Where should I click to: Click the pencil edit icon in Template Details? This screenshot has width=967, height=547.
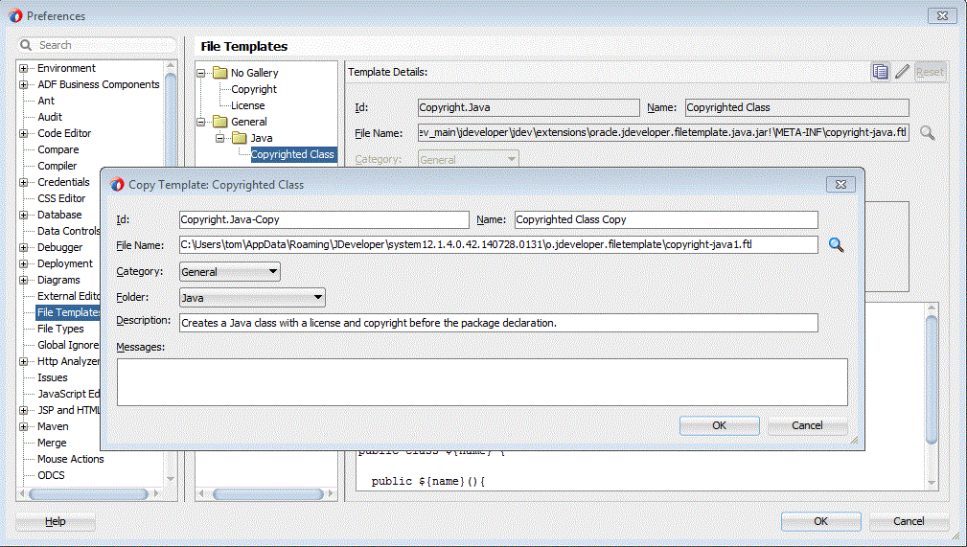point(902,72)
